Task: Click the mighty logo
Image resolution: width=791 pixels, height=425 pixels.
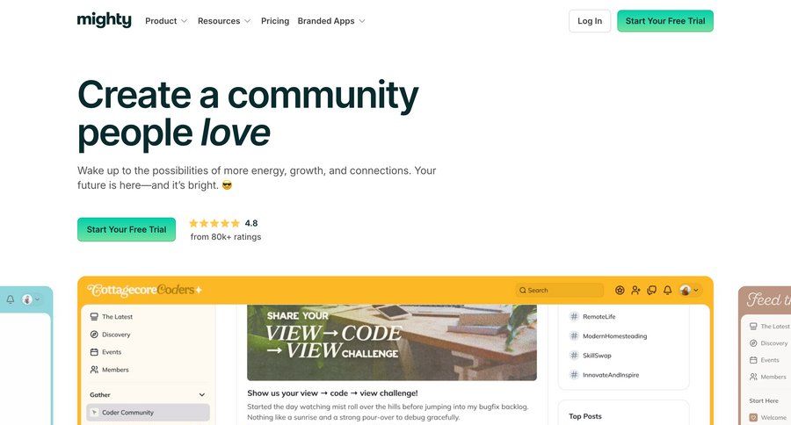Action: coord(104,20)
